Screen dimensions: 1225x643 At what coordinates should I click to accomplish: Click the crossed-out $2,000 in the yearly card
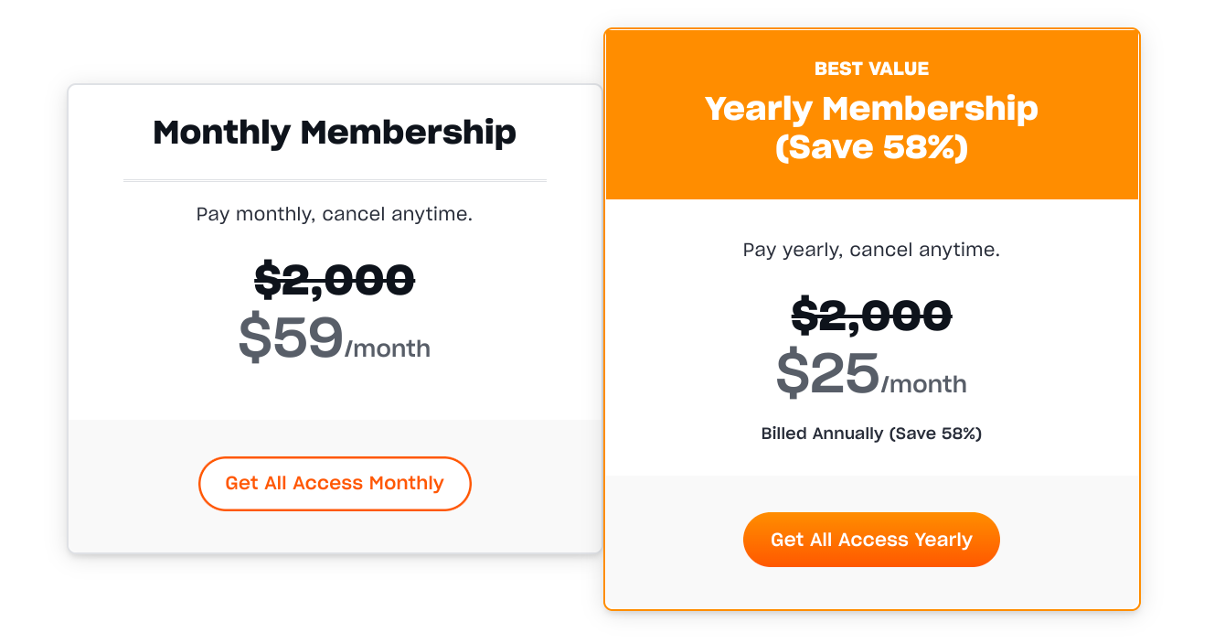pos(871,316)
